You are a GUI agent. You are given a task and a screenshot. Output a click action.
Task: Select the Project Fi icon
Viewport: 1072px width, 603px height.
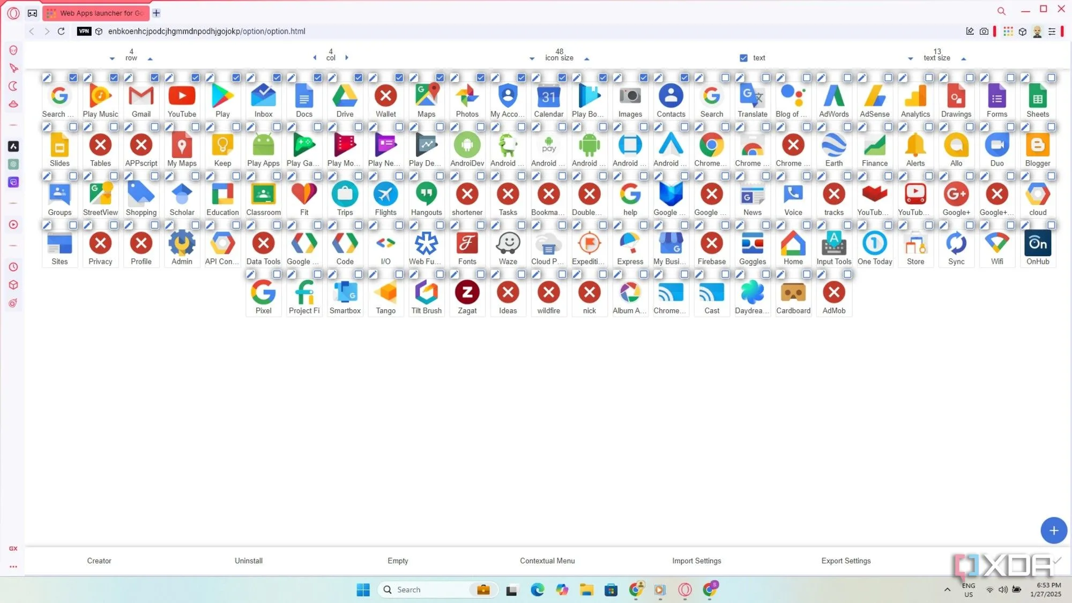[304, 293]
